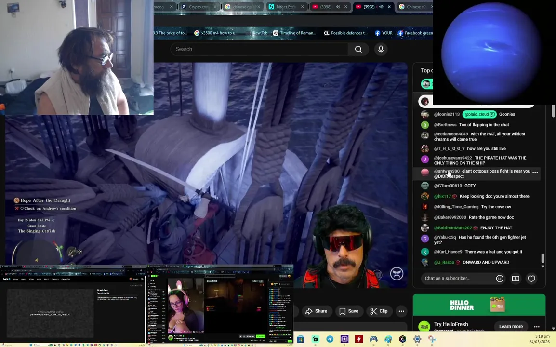The width and height of the screenshot is (556, 347).
Task: Click the Hello Dinner ad banner
Action: point(479,305)
